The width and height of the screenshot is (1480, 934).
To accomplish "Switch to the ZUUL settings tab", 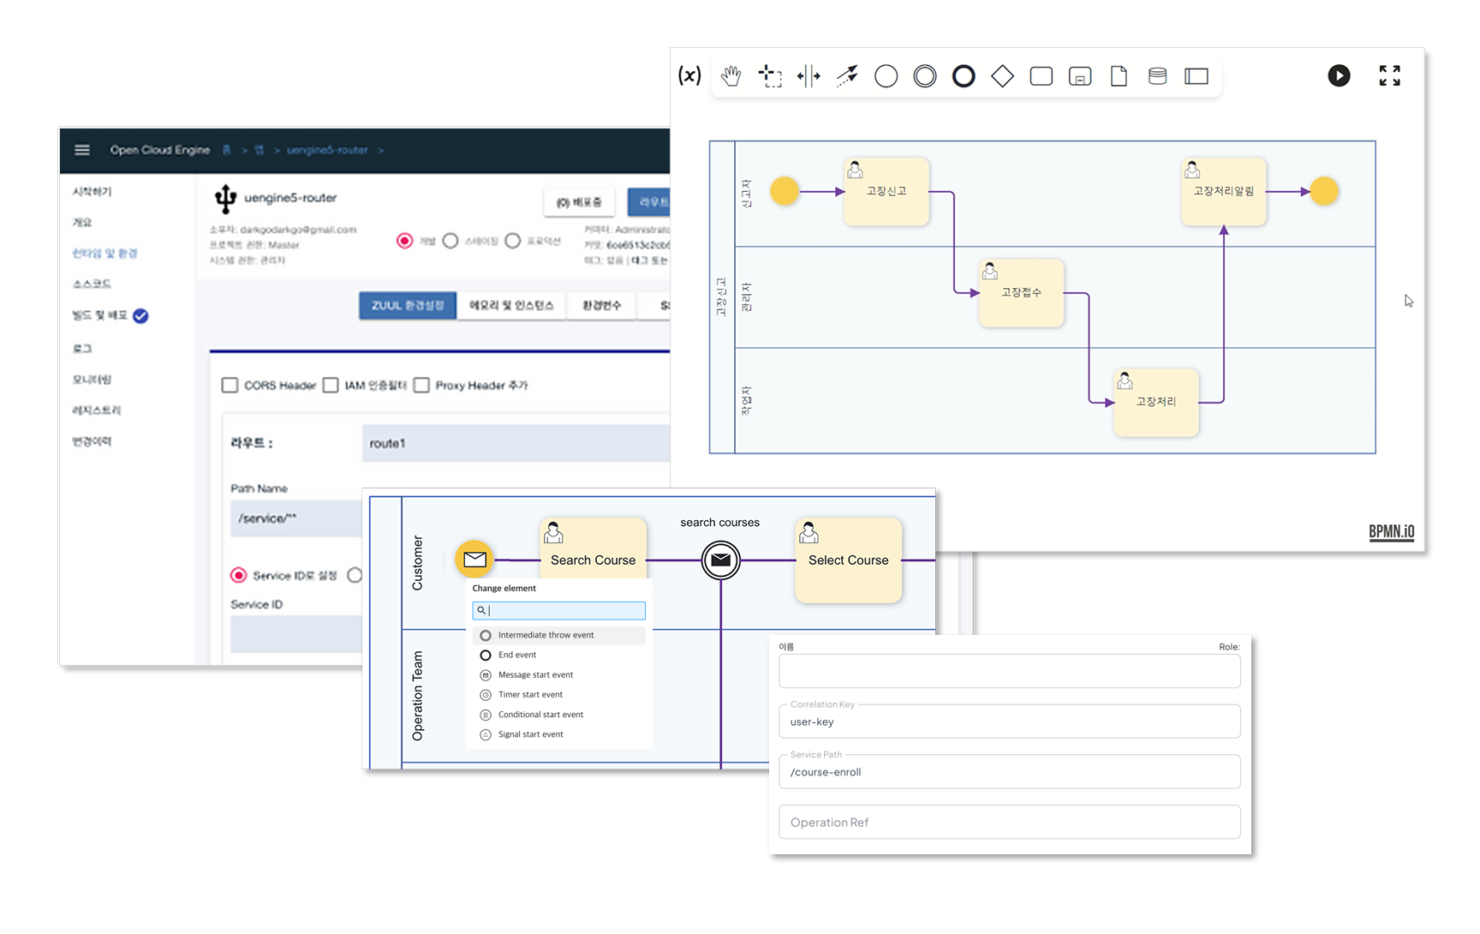I will coord(408,305).
